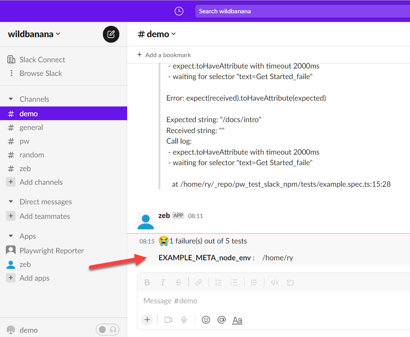Collapse the Apps section
The image size is (410, 337).
pos(11,236)
